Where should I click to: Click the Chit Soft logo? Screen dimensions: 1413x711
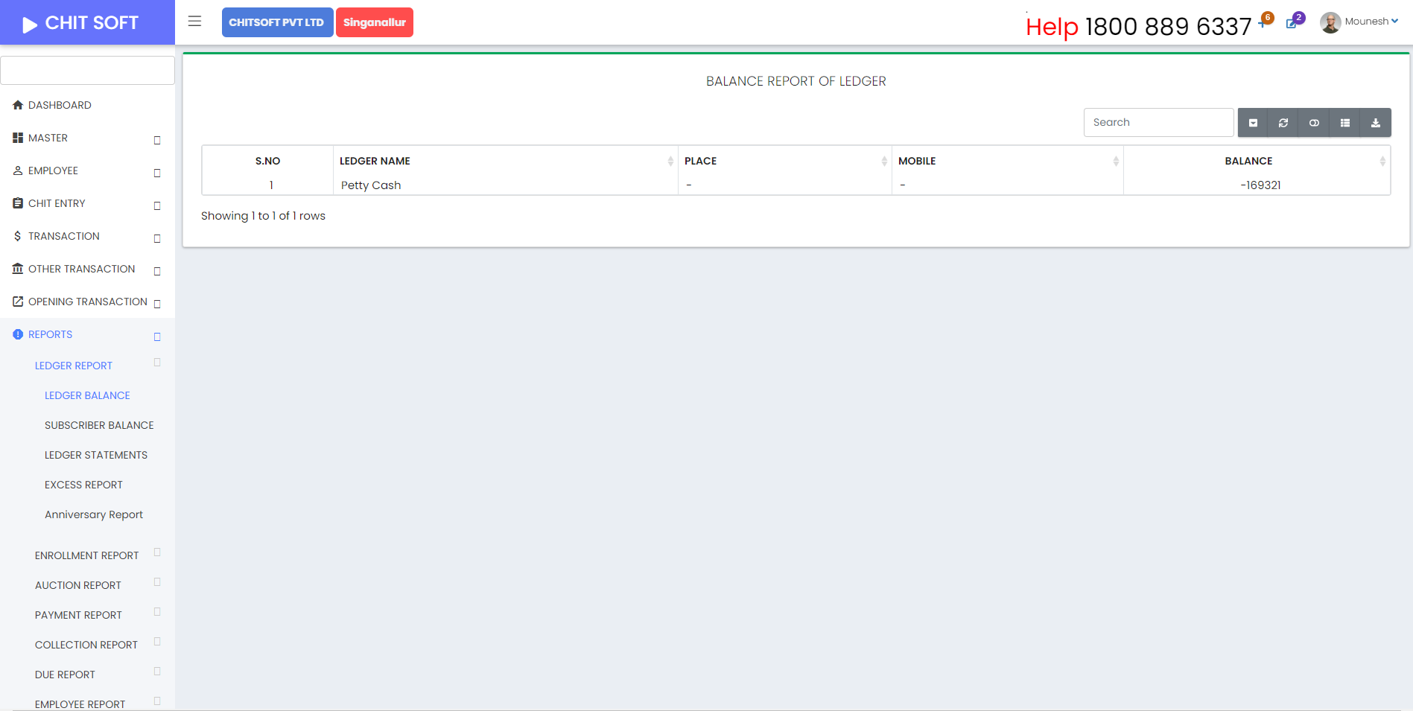[82, 23]
